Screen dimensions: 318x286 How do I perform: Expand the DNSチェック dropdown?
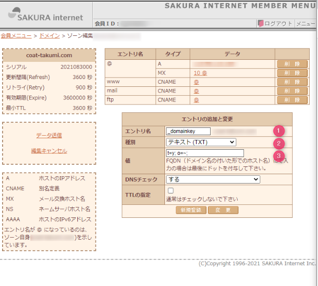tap(213, 179)
